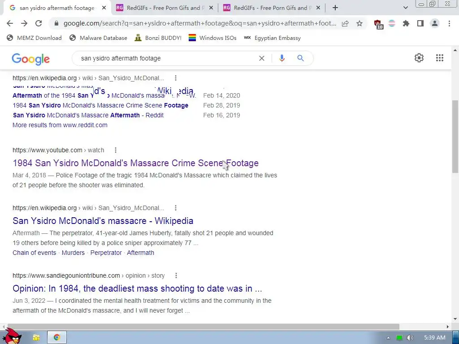This screenshot has width=459, height=344.
Task: Open the Windows ISOs bookmark
Action: (x=212, y=38)
